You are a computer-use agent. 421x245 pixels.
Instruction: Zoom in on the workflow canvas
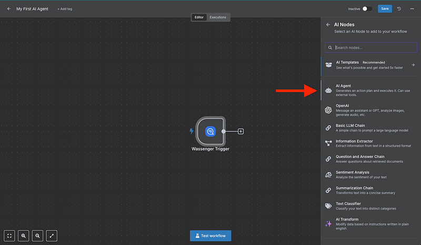pos(24,236)
